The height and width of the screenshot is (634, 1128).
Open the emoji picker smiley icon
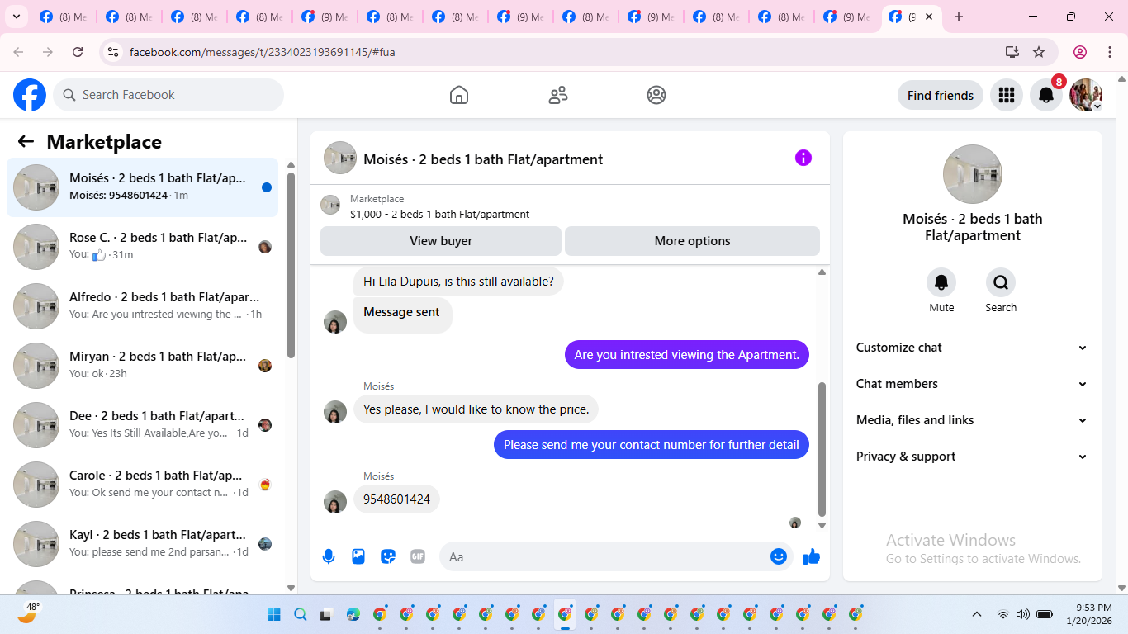point(778,556)
